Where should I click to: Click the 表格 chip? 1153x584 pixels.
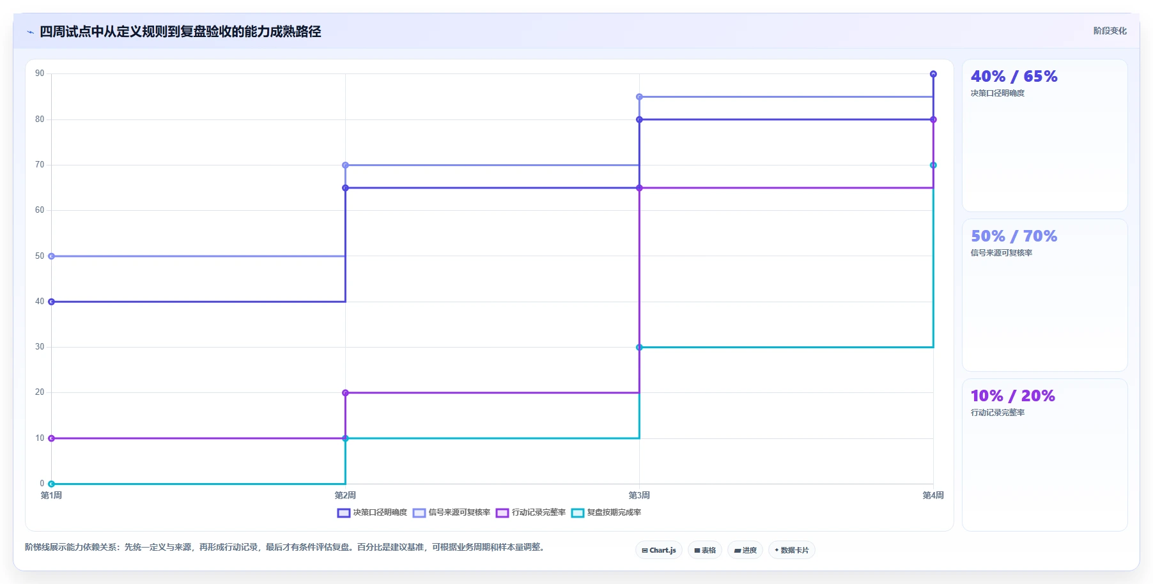tap(705, 550)
